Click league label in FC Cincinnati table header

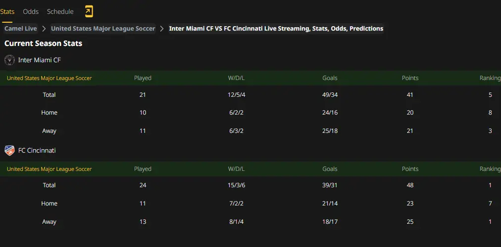point(49,169)
